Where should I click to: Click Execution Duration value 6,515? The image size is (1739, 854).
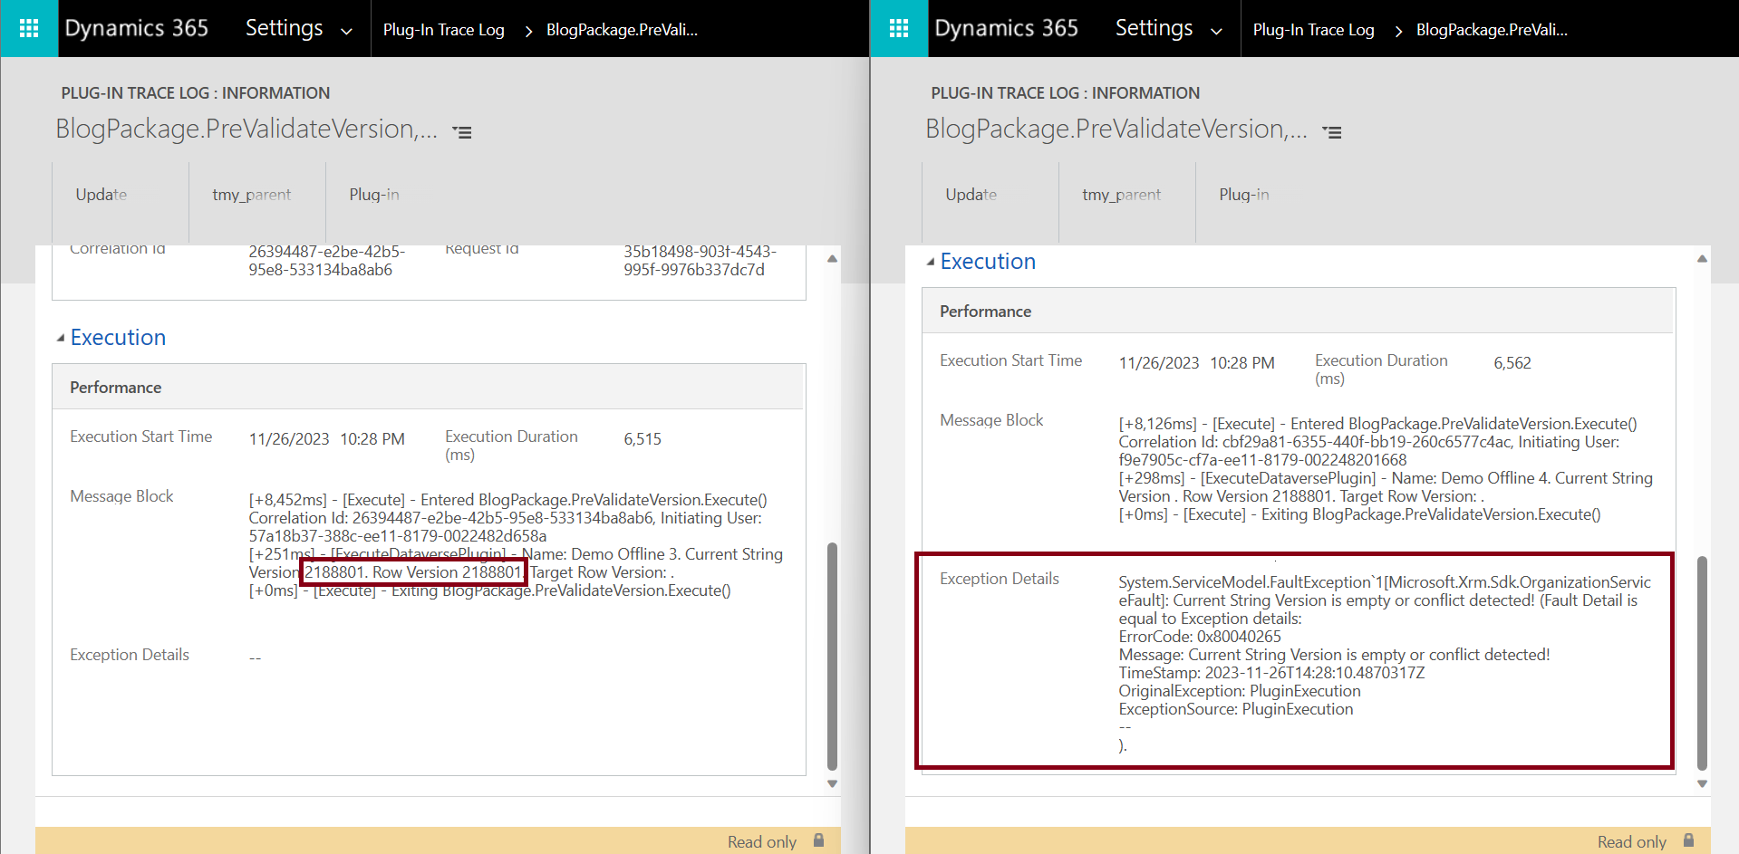pyautogui.click(x=642, y=439)
